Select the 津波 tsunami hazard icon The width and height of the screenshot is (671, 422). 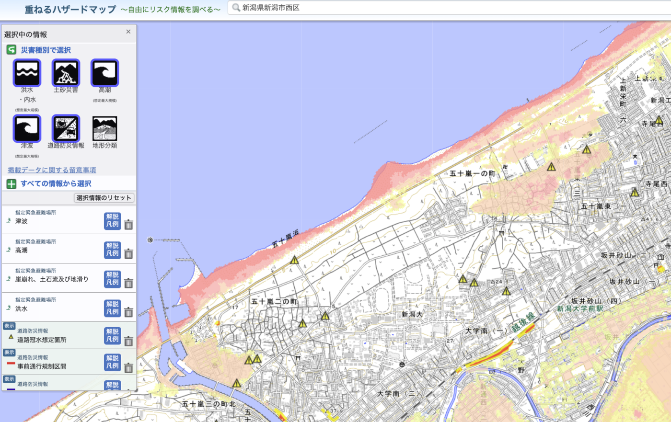pyautogui.click(x=27, y=128)
